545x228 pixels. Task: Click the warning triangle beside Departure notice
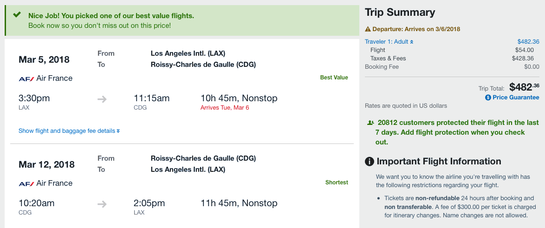(x=368, y=29)
